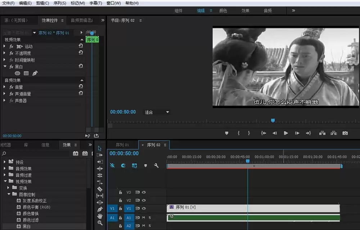The width and height of the screenshot is (360, 230).
Task: Click the pen mask tool under 黑白 effect
Action: point(35,73)
